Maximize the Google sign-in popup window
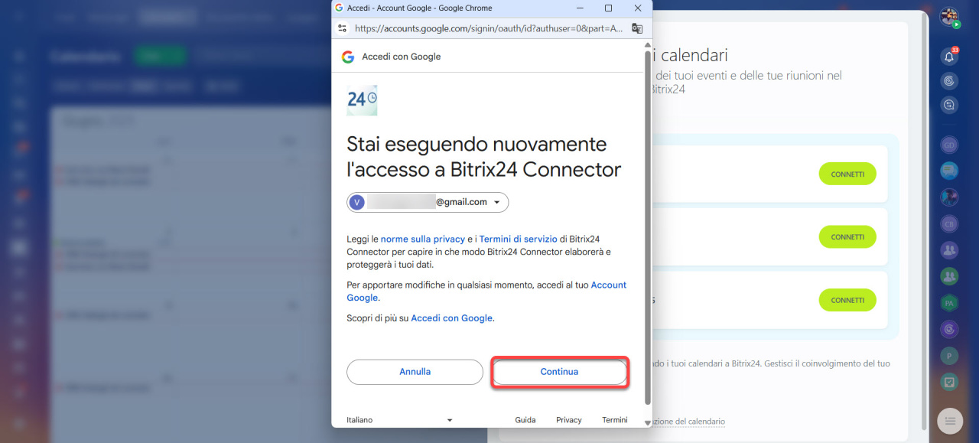Image resolution: width=979 pixels, height=443 pixels. pyautogui.click(x=608, y=8)
